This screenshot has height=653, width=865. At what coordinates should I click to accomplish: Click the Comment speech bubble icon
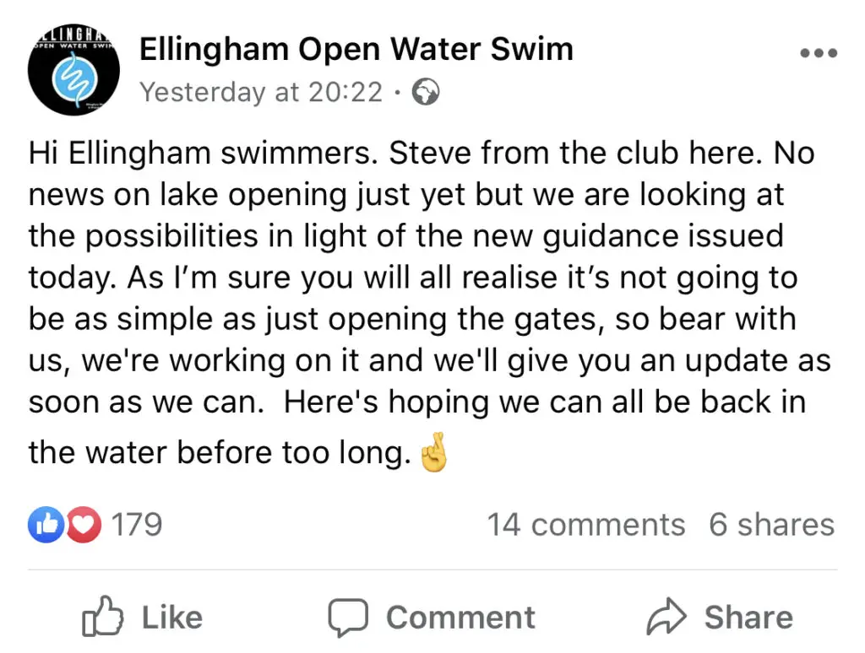[348, 618]
